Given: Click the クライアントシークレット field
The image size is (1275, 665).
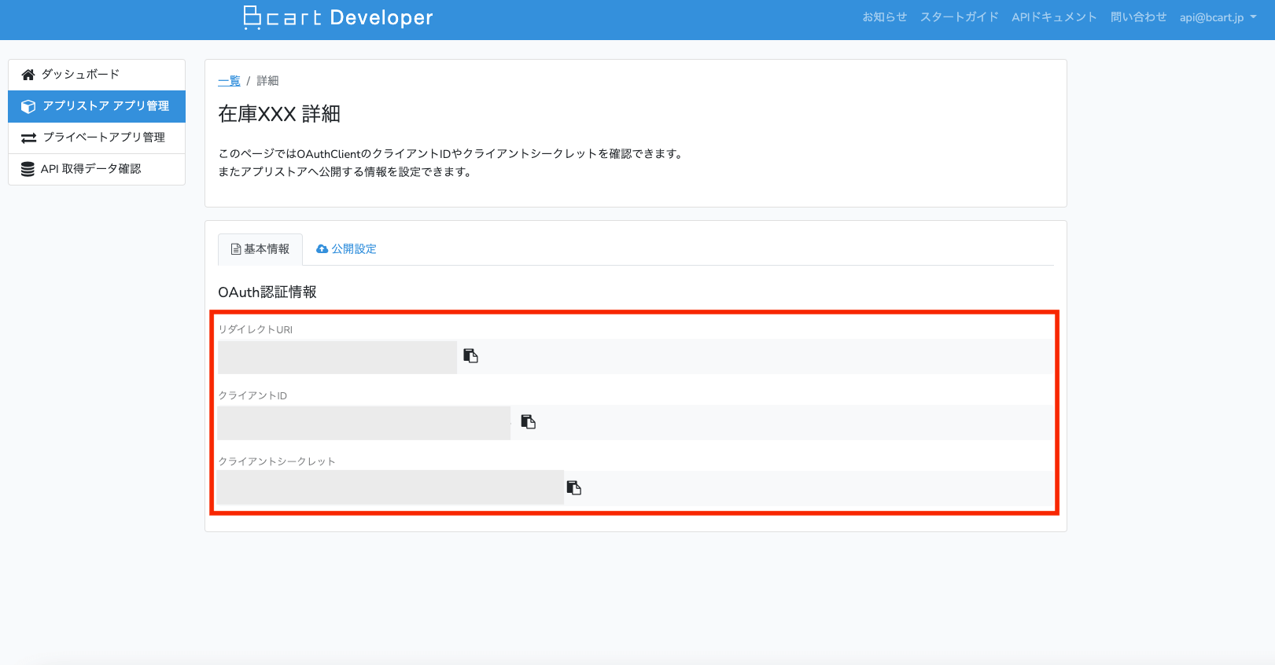Looking at the screenshot, I should (390, 488).
